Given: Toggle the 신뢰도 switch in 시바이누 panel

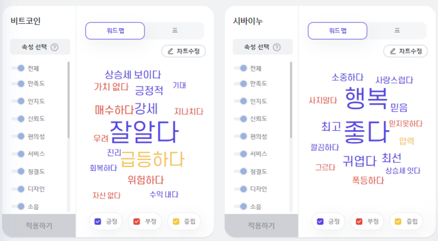Looking at the screenshot, I should [x=240, y=119].
